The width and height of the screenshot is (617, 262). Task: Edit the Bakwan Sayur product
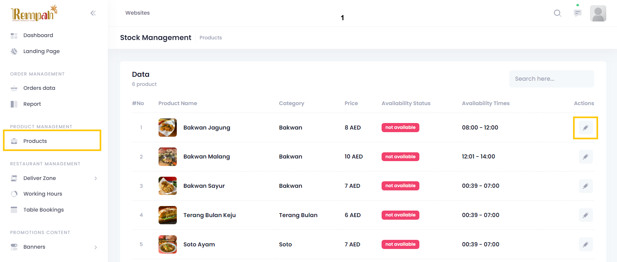point(585,186)
